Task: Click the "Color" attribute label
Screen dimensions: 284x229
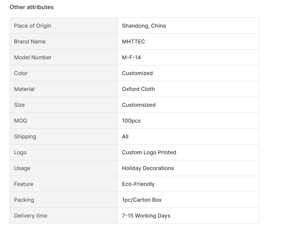Action: 21,73
